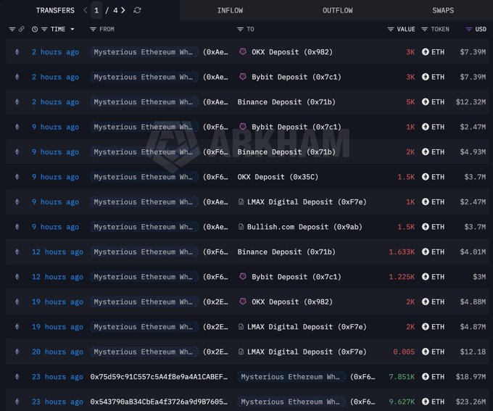The width and height of the screenshot is (493, 411).
Task: Click ETH token icon in $23.26M row
Action: coord(426,402)
